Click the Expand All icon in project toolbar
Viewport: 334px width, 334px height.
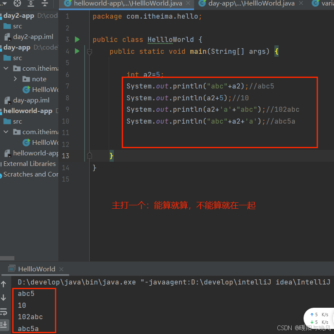pyautogui.click(x=31, y=3)
